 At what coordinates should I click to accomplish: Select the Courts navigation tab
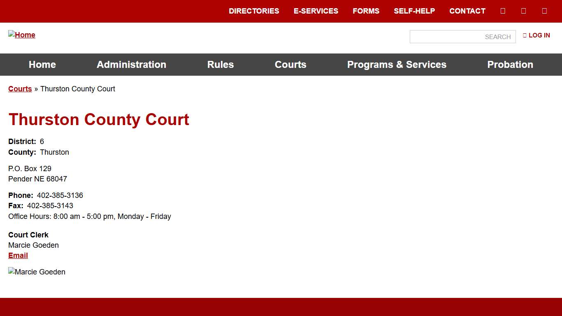pyautogui.click(x=290, y=65)
